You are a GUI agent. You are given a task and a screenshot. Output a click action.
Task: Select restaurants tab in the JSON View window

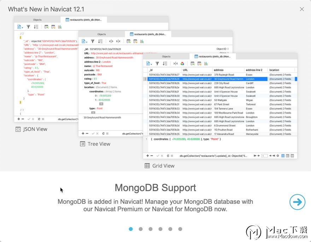pos(83,20)
